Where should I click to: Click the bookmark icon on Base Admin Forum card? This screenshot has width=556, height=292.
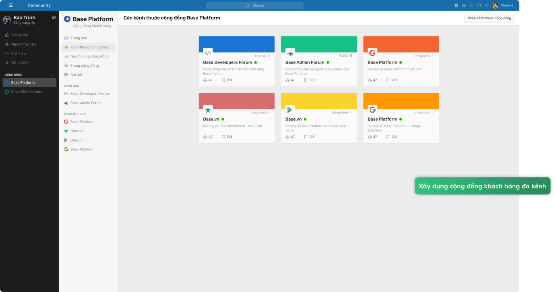tap(306, 80)
